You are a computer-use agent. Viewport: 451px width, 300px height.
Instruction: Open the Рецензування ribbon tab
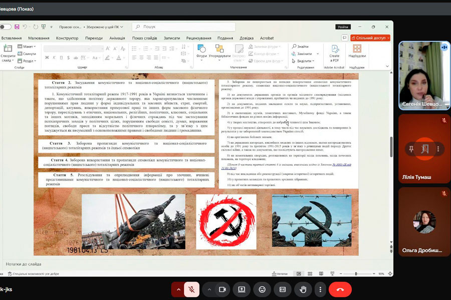[x=198, y=38]
